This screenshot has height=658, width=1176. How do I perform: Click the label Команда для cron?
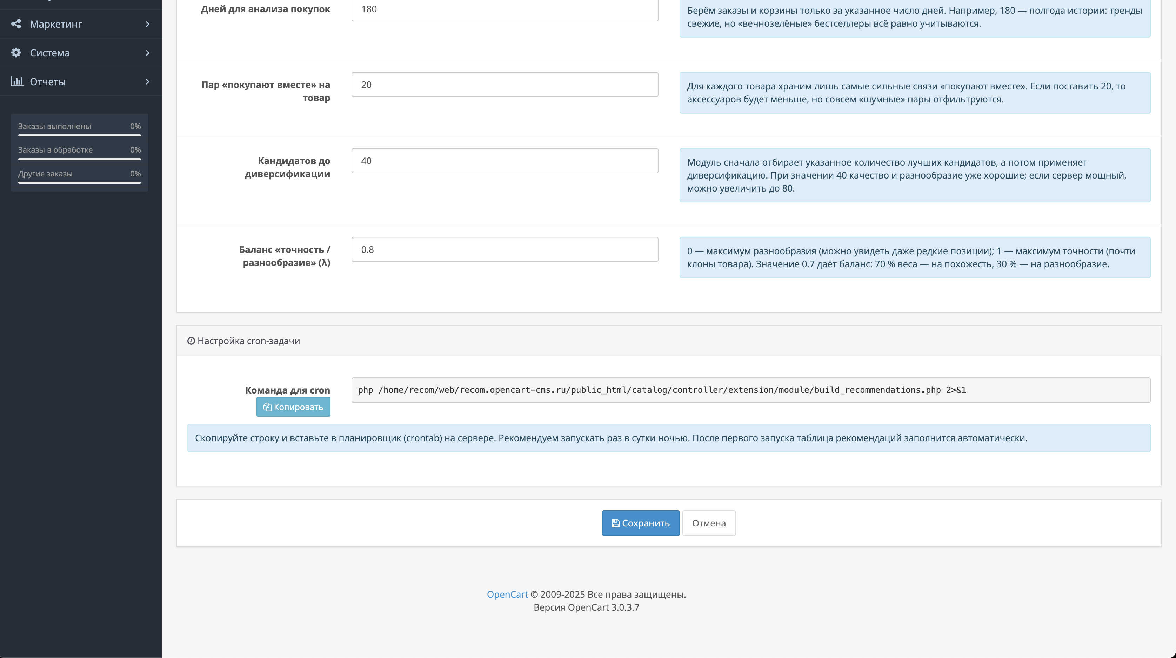tap(288, 390)
